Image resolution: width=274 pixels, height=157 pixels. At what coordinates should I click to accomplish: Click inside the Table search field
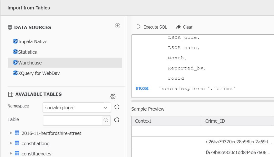[72, 120]
